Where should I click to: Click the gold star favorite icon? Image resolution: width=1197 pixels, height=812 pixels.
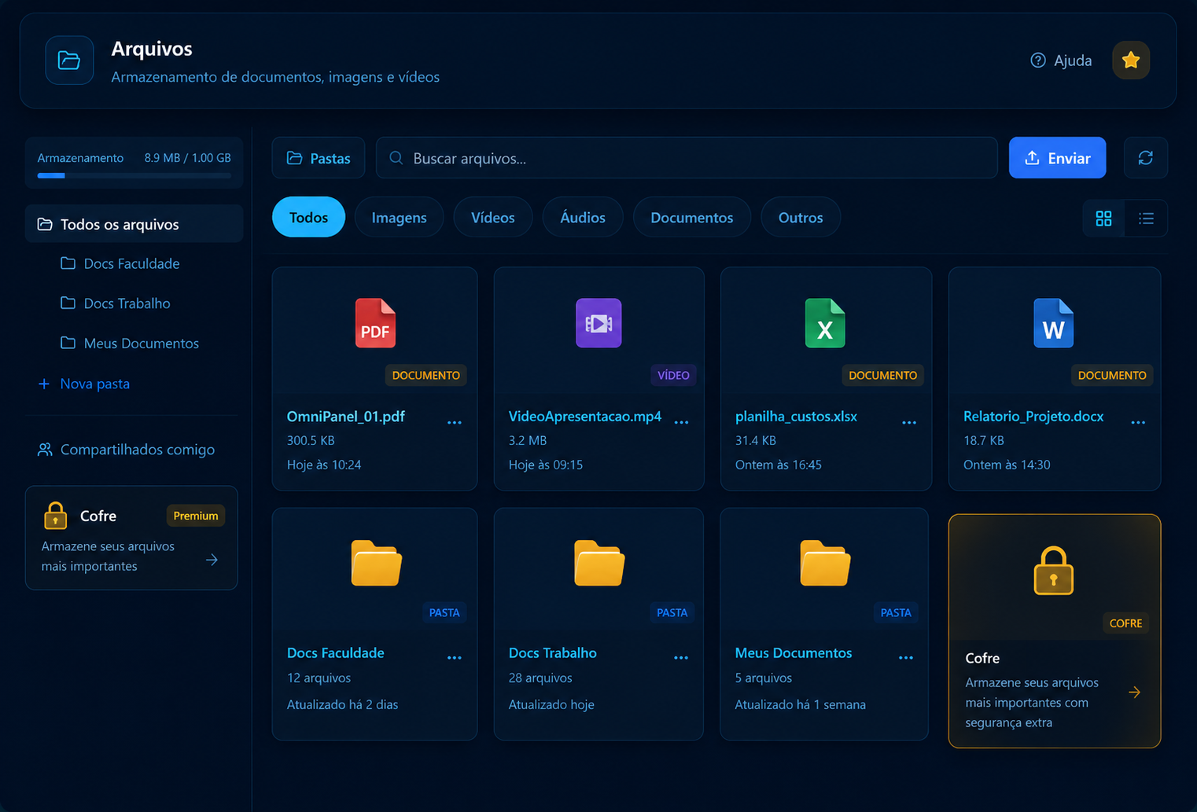[1131, 61]
